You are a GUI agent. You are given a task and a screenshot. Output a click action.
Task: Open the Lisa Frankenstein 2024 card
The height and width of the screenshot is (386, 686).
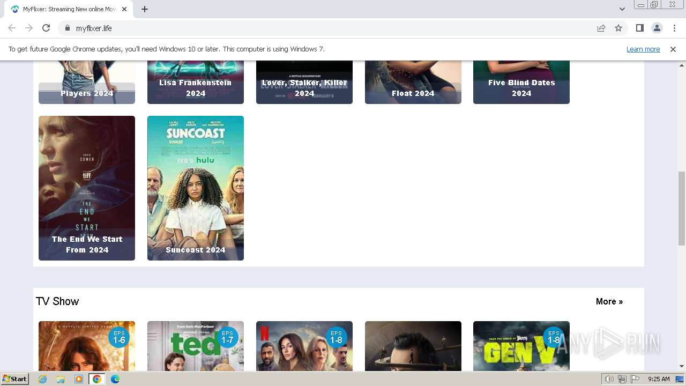196,82
